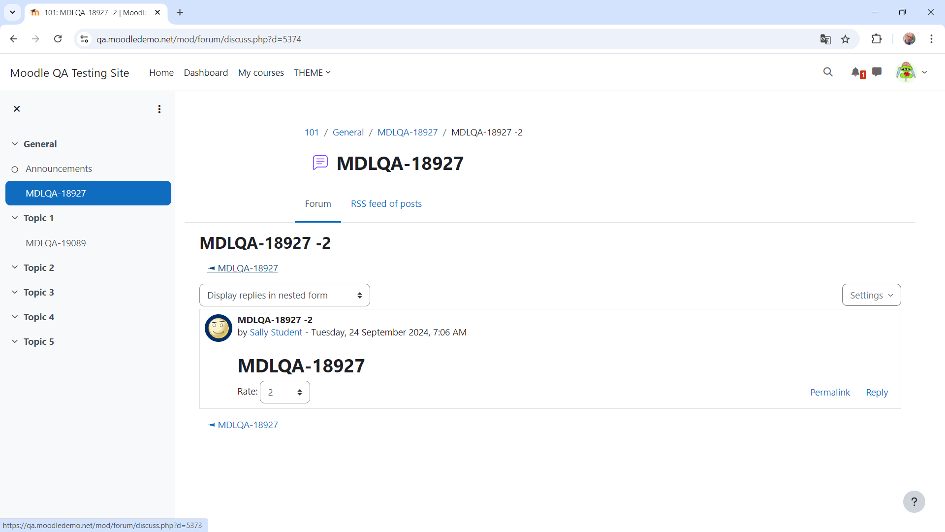945x532 pixels.
Task: Click the Permalink link
Action: (830, 392)
